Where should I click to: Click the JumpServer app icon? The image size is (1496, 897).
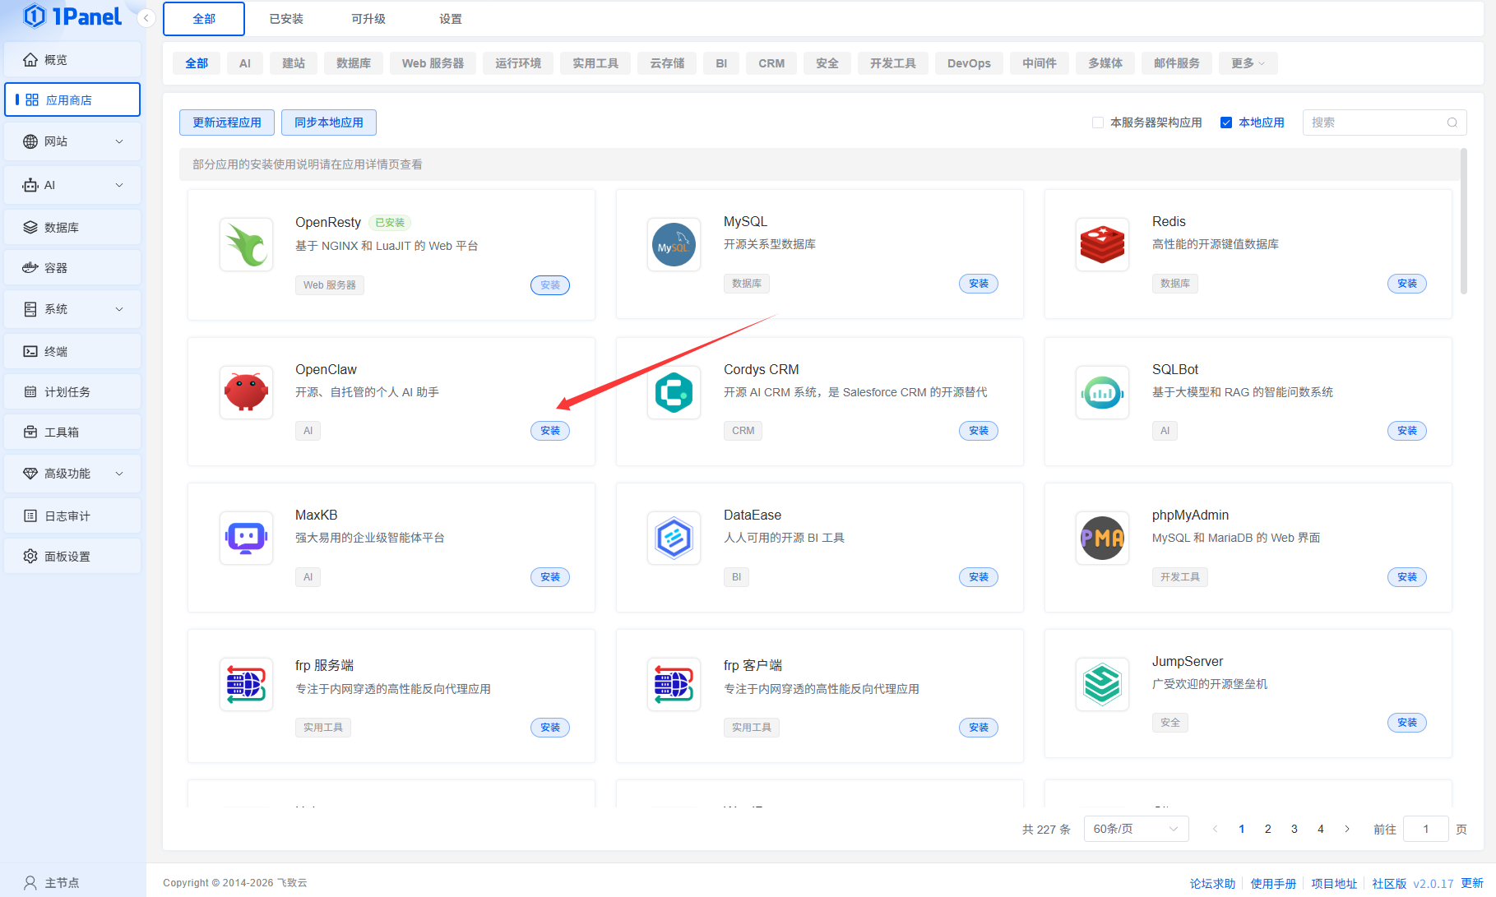tap(1102, 684)
